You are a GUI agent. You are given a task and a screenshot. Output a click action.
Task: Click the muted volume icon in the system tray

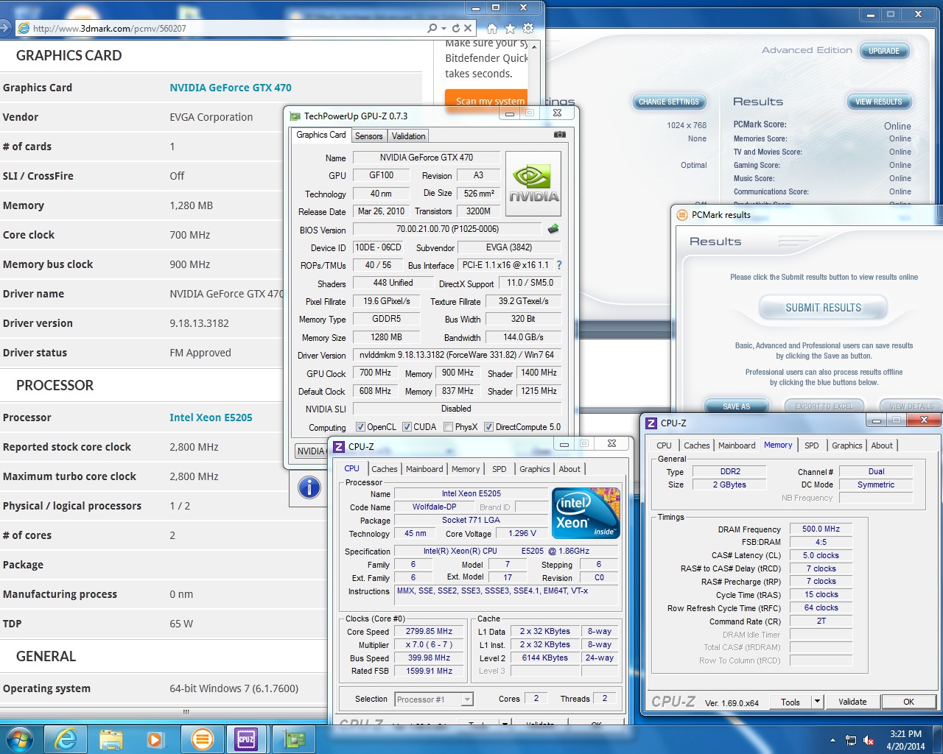point(869,740)
